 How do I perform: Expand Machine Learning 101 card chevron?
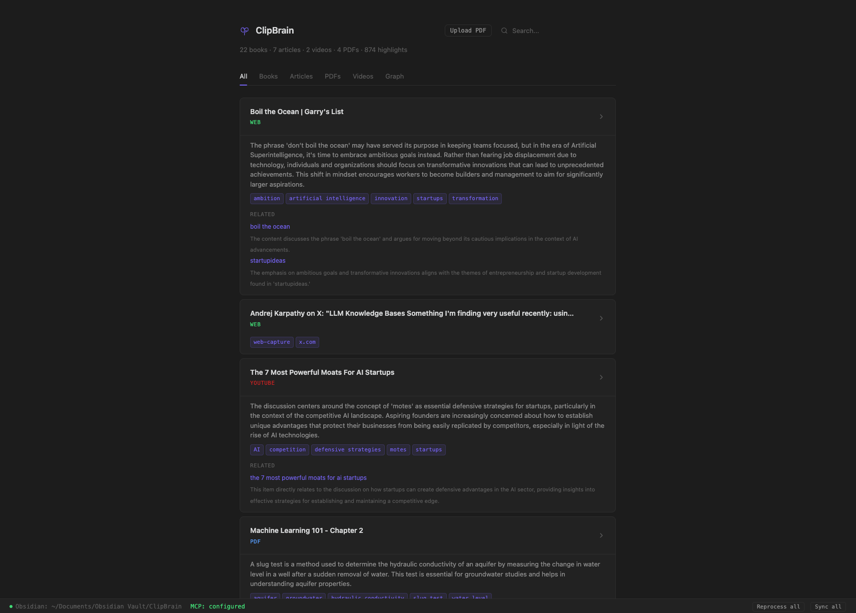tap(601, 535)
